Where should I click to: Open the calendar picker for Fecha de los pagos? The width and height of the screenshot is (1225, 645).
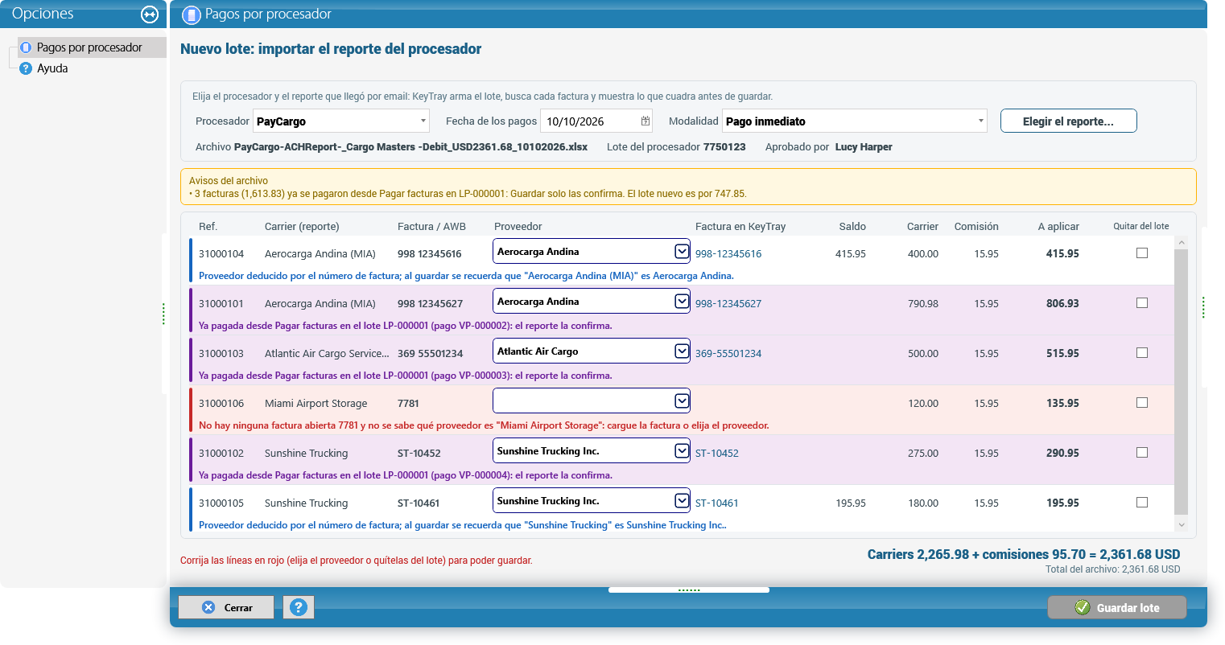coord(645,121)
